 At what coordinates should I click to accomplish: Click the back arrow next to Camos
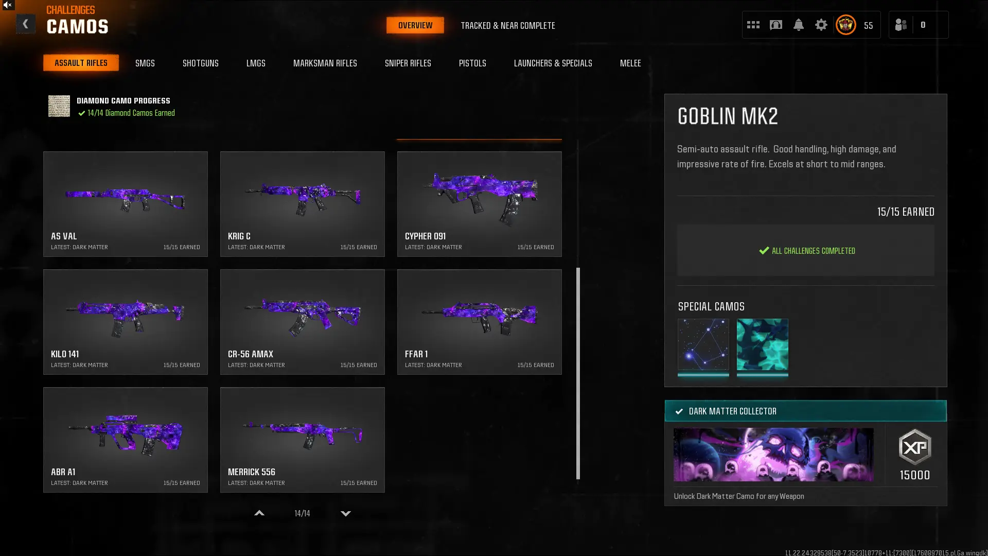tap(25, 24)
